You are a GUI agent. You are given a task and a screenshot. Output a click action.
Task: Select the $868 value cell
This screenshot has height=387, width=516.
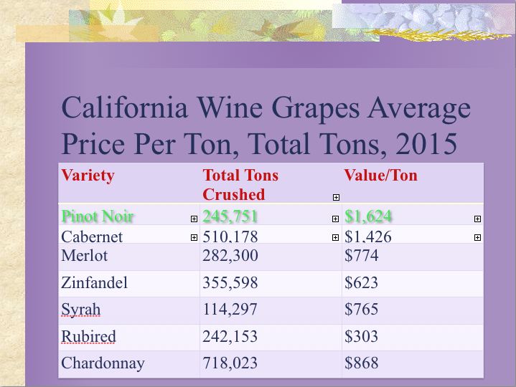pos(361,363)
